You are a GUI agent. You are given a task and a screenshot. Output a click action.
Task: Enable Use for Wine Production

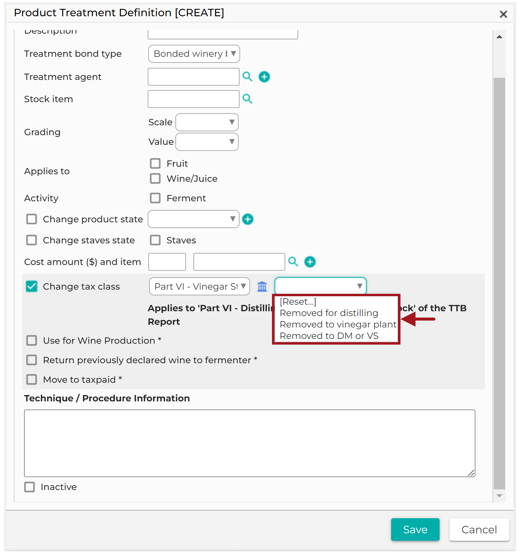tap(32, 340)
